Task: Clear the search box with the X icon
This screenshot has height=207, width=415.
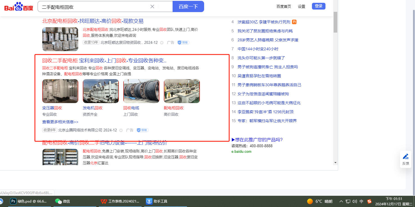Action: [x=152, y=6]
